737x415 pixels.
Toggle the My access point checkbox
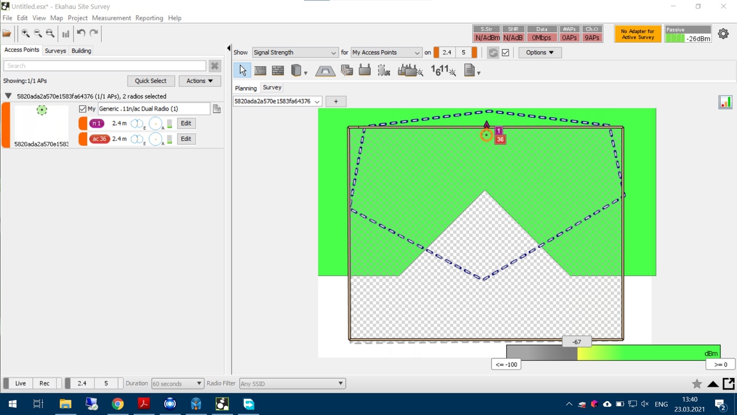pyautogui.click(x=82, y=109)
